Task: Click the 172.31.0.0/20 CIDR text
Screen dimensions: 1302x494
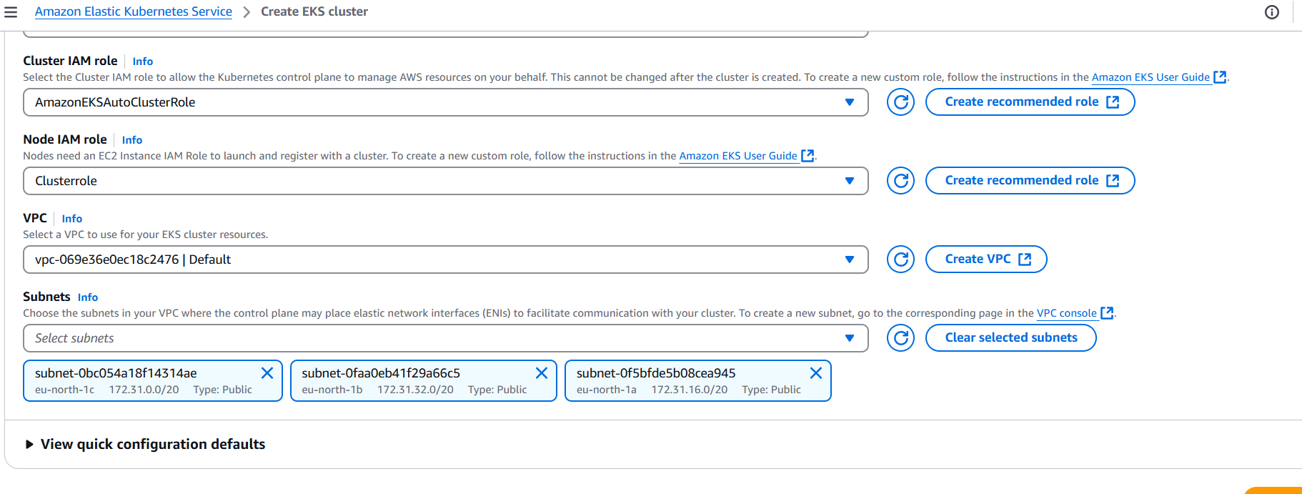Action: click(144, 390)
